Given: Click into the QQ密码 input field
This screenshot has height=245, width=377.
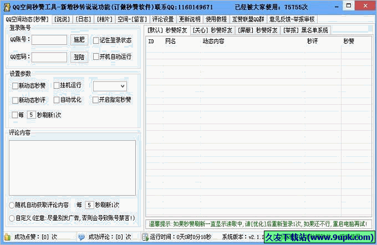Looking at the screenshot, I should pyautogui.click(x=49, y=57).
